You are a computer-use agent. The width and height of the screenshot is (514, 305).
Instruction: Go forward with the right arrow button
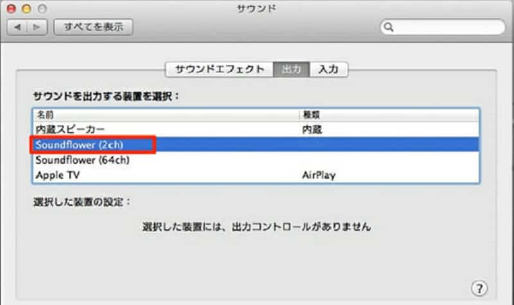pyautogui.click(x=37, y=27)
